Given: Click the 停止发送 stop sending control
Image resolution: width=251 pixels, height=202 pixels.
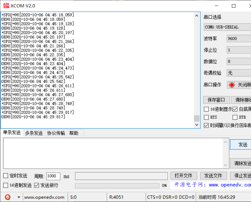Looking at the screenshot, I should [x=242, y=175].
